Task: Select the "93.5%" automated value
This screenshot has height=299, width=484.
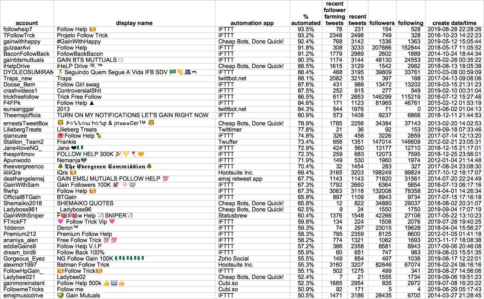Action: click(305, 29)
